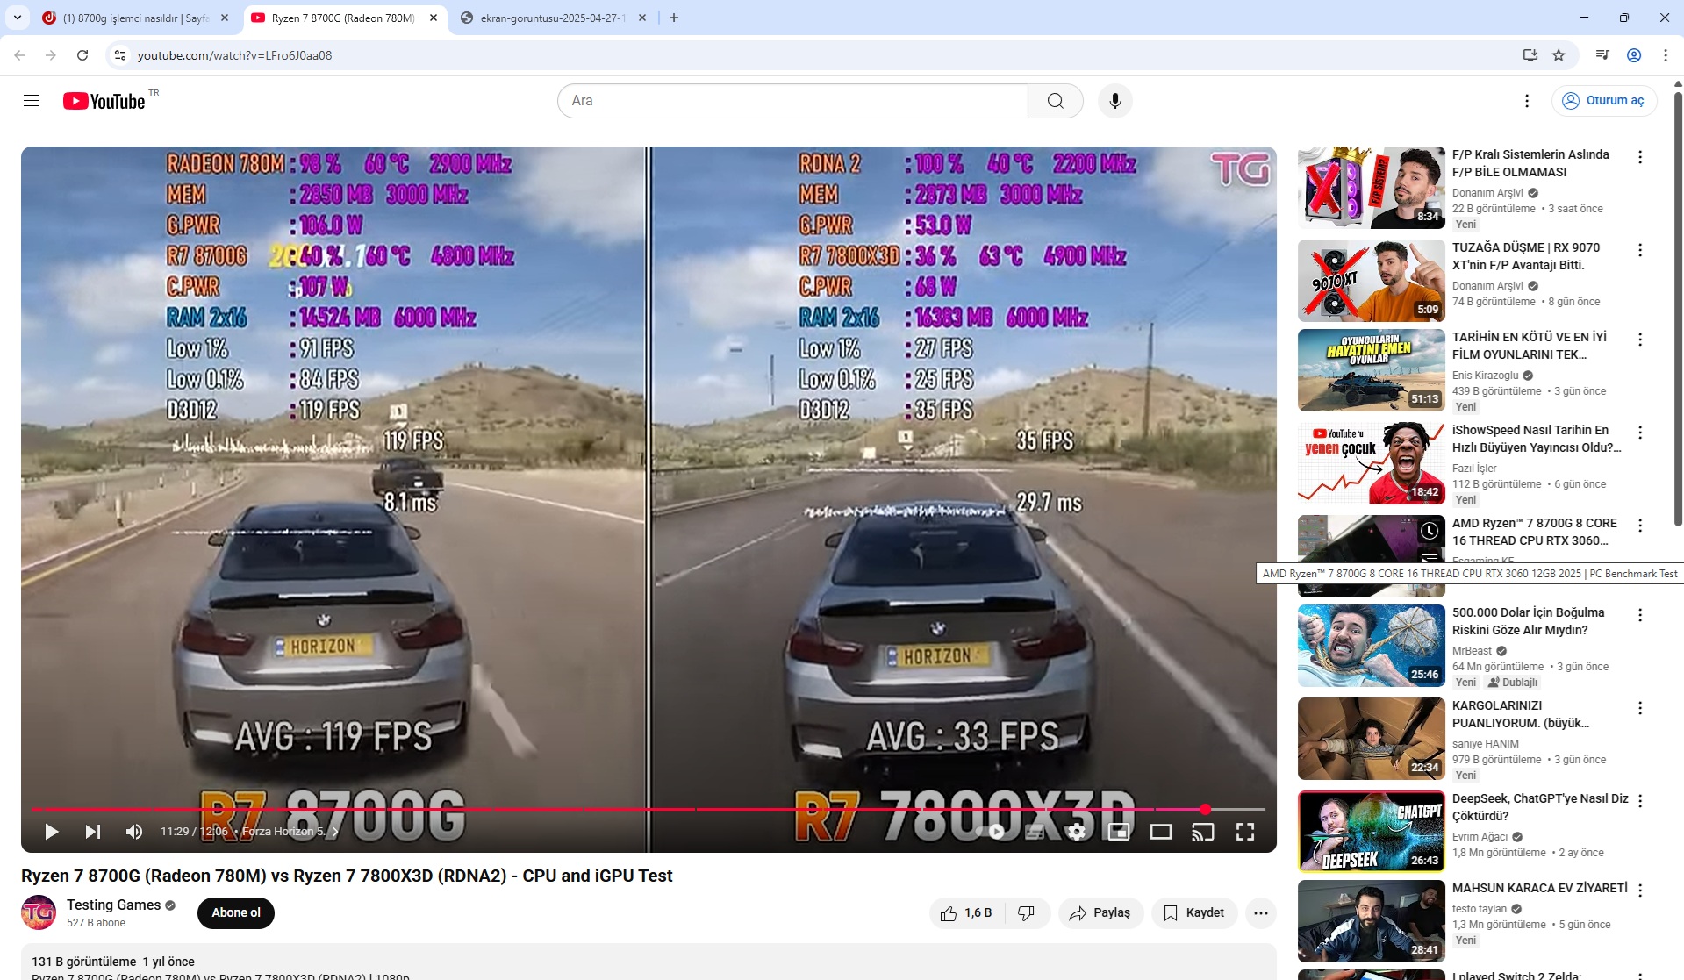The height and width of the screenshot is (980, 1684).
Task: Toggle the autoplay switch in the player
Action: 992,832
